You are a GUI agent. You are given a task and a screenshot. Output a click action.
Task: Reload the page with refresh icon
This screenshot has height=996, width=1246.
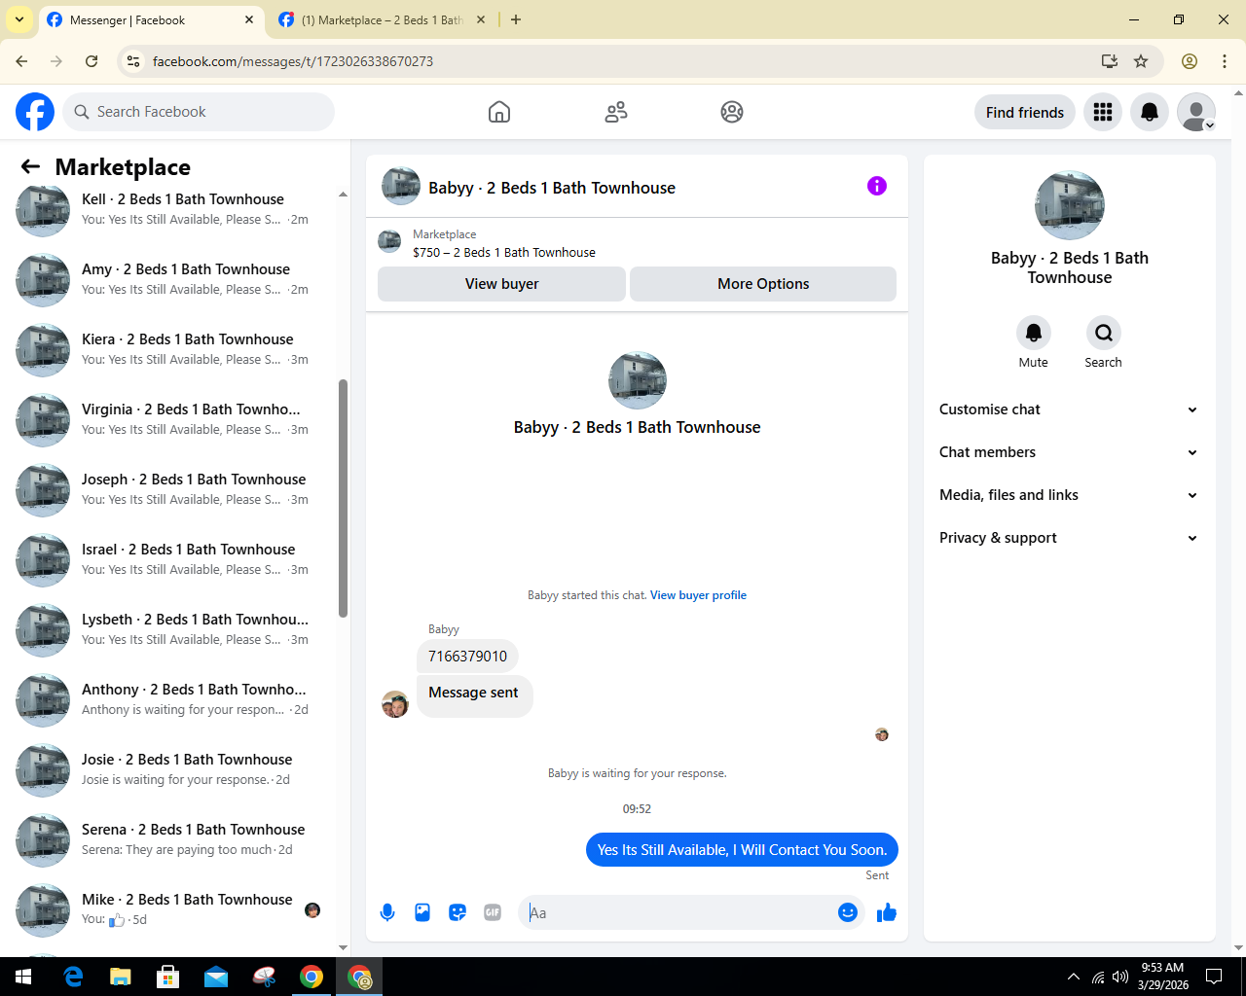coord(92,61)
